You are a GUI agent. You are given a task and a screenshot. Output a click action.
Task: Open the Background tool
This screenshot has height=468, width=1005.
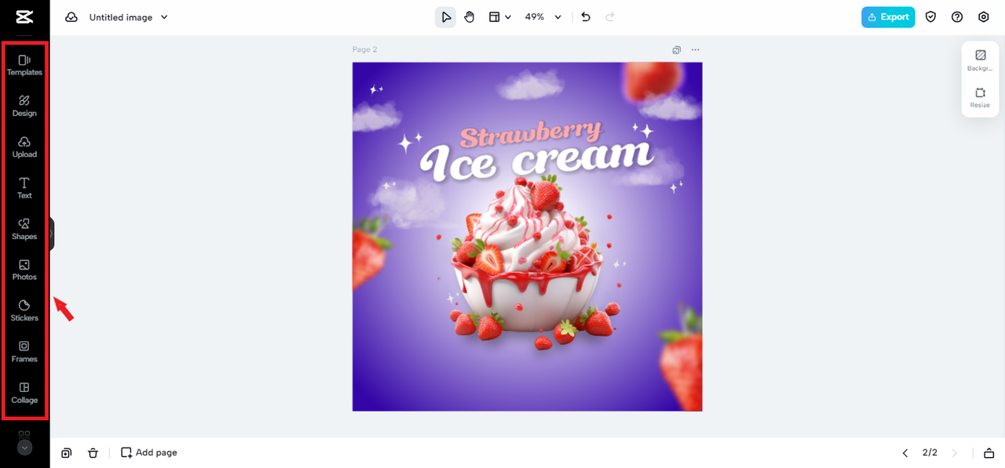coord(980,60)
